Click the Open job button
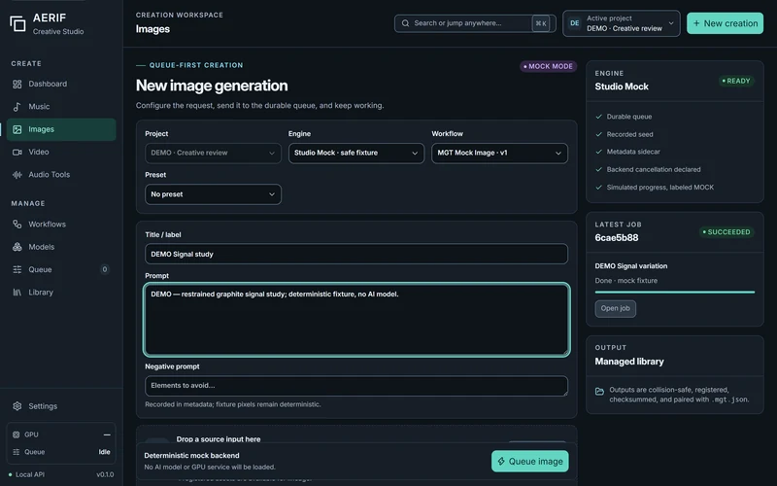Image resolution: width=777 pixels, height=486 pixels. (616, 308)
